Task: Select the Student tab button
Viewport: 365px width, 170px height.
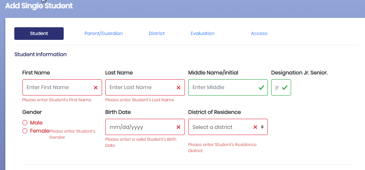Action: (39, 33)
